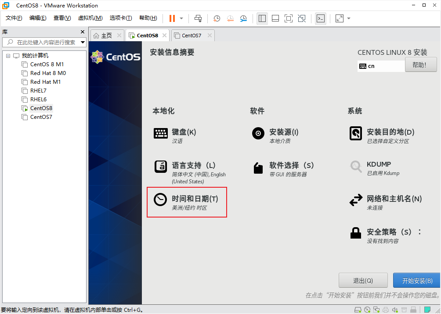Close the CentOS8 tab
This screenshot has height=314, width=441.
click(165, 36)
